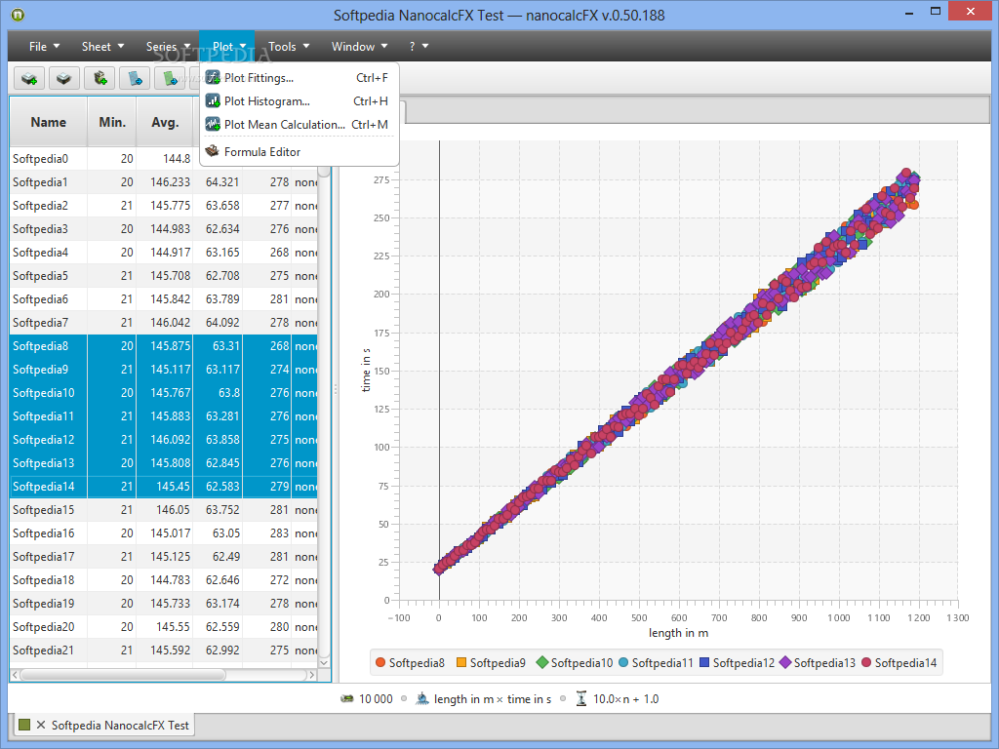Open the Series menu

[168, 47]
